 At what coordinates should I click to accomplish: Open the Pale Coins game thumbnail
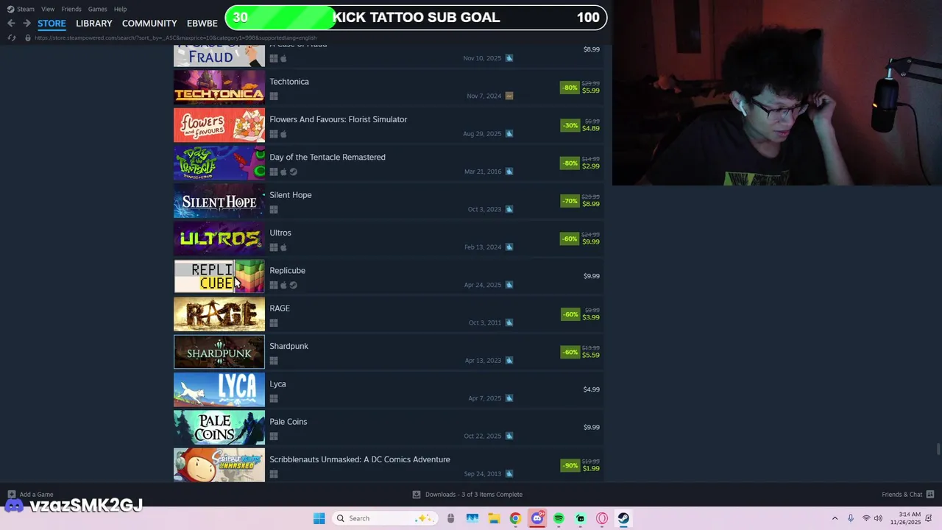coord(219,428)
